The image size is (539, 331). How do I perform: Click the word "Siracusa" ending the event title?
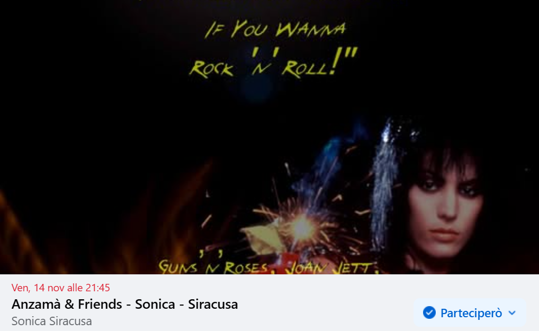213,305
